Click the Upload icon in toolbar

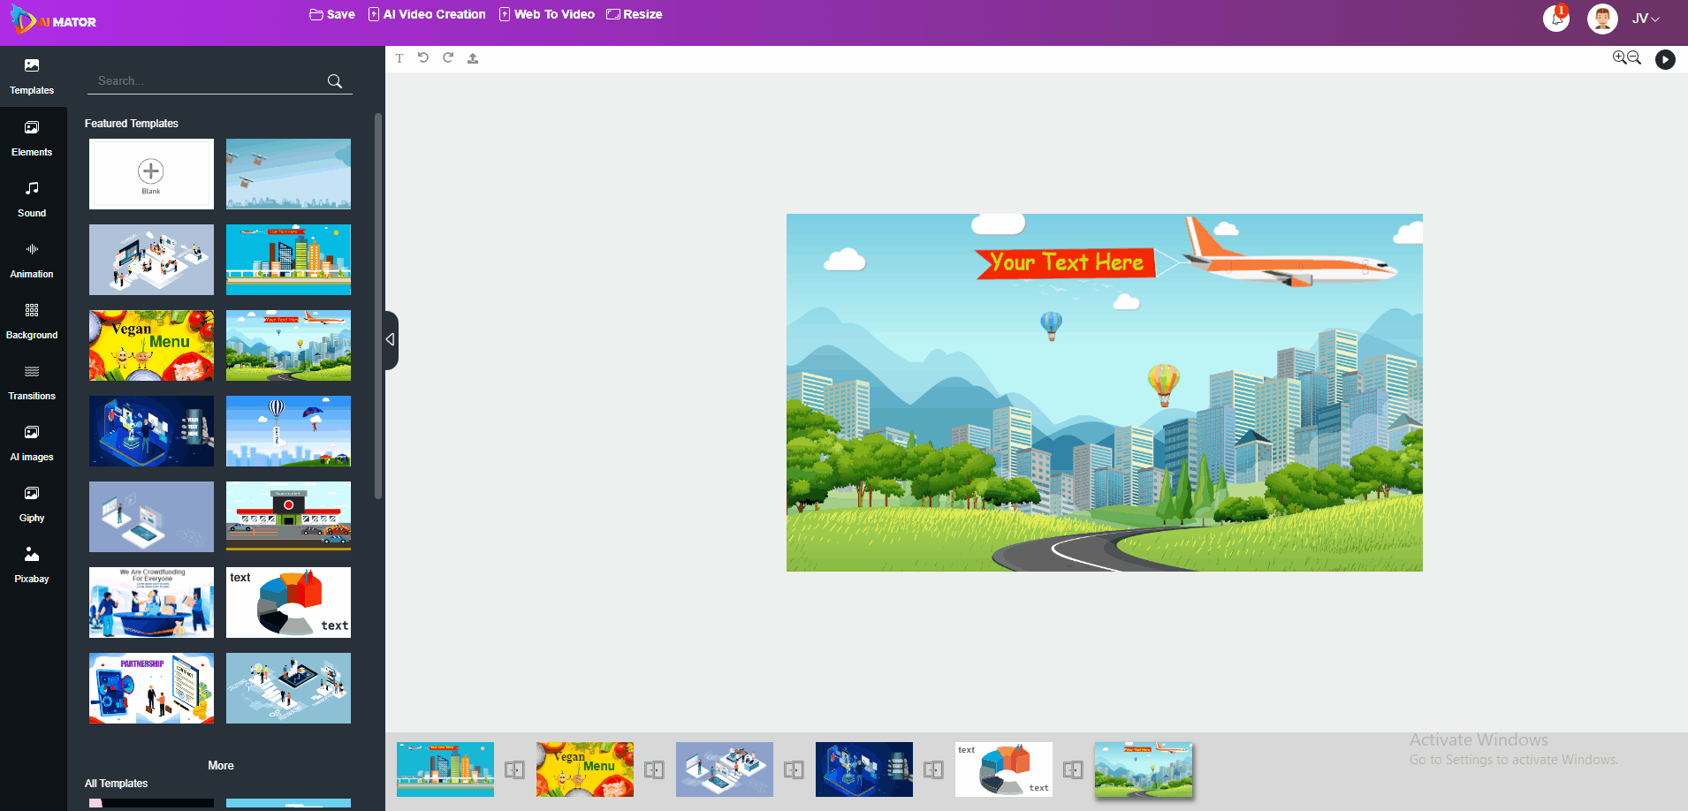pos(473,58)
